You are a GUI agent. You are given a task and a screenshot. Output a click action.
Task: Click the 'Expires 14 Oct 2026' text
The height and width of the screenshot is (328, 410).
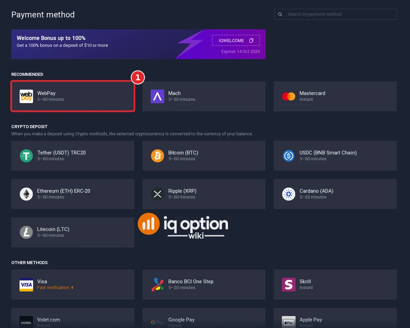(x=241, y=51)
